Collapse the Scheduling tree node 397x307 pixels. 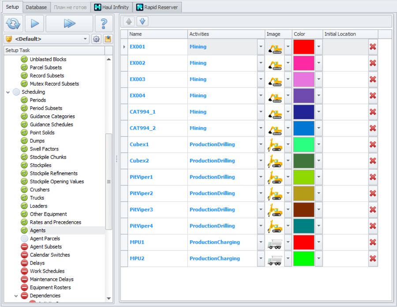(8, 92)
